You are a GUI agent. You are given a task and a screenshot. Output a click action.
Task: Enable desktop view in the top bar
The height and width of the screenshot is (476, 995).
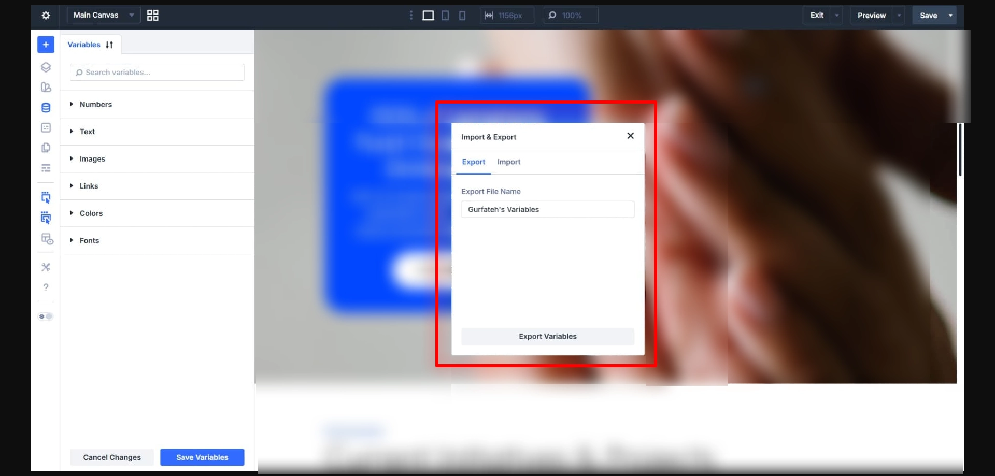click(x=428, y=15)
